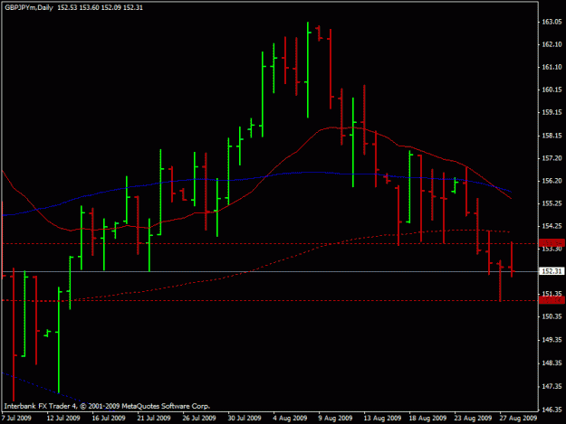Click the 148.35 price scale value
The image size is (566, 424).
point(552,363)
